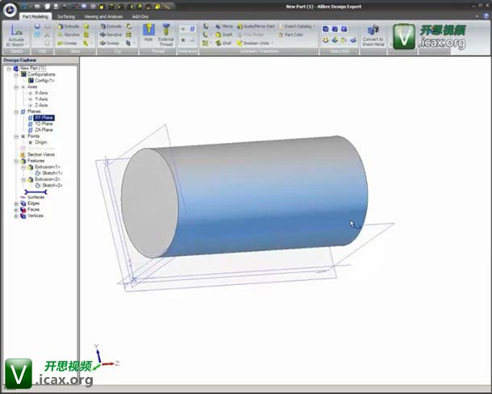
Task: Click the External Thread tool
Action: [x=166, y=36]
